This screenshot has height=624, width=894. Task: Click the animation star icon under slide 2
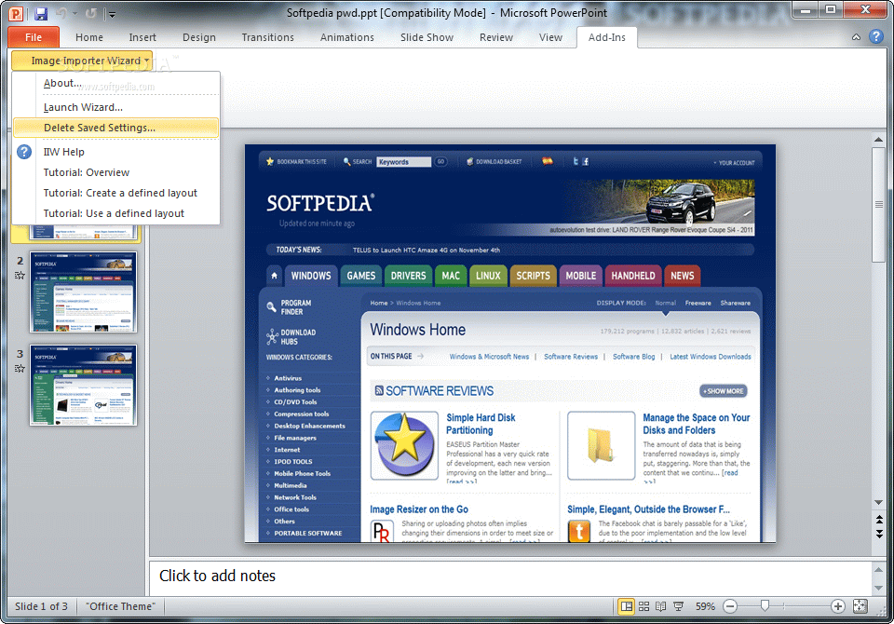(x=20, y=276)
